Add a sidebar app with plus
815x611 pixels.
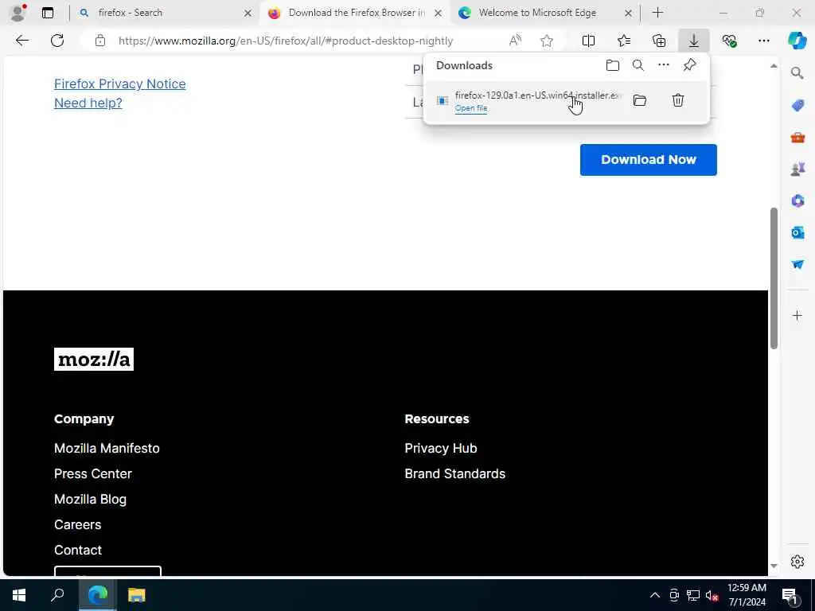(797, 315)
